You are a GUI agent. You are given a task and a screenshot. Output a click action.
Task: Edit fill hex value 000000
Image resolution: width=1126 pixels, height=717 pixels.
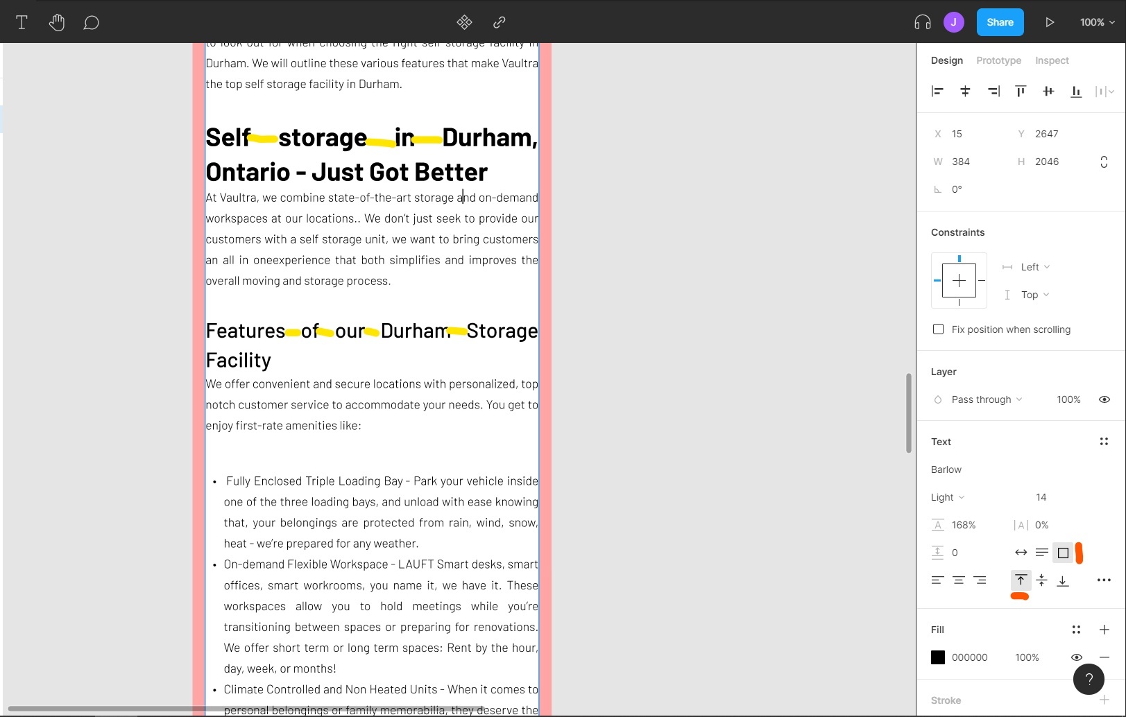pos(969,657)
